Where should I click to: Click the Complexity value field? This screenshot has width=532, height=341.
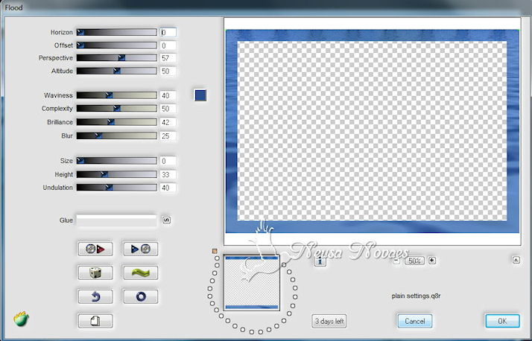(x=168, y=109)
